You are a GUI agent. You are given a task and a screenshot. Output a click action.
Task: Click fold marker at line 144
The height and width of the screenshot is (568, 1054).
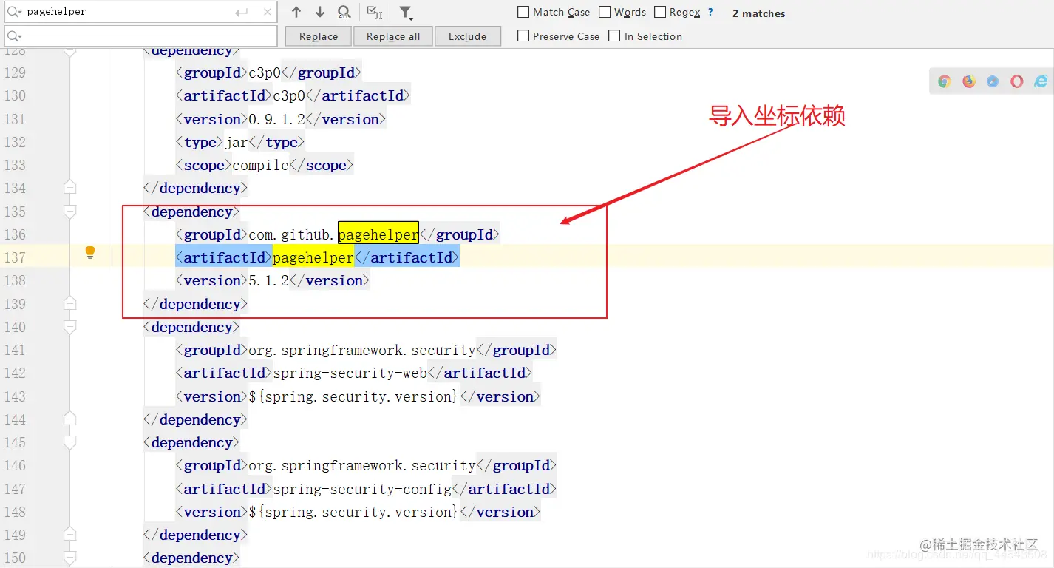pyautogui.click(x=70, y=419)
